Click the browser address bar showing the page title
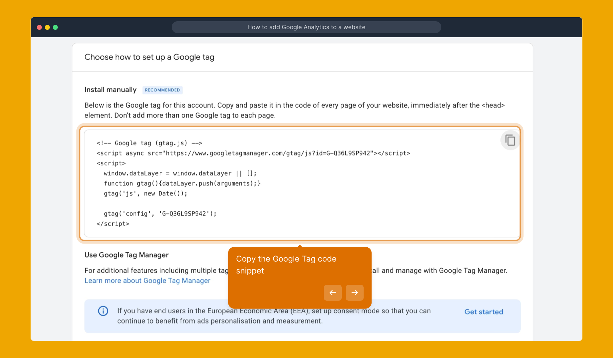This screenshot has width=613, height=358. (306, 27)
